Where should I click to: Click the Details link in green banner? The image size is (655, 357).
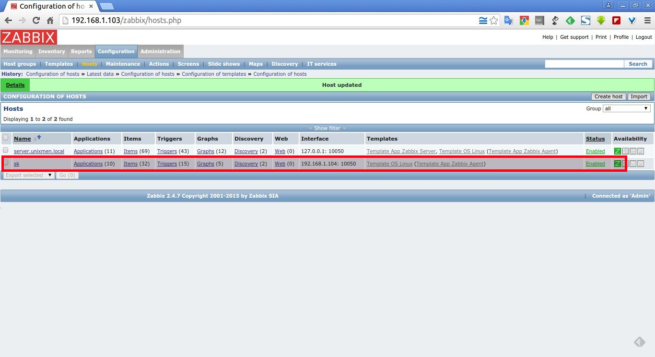pos(15,85)
